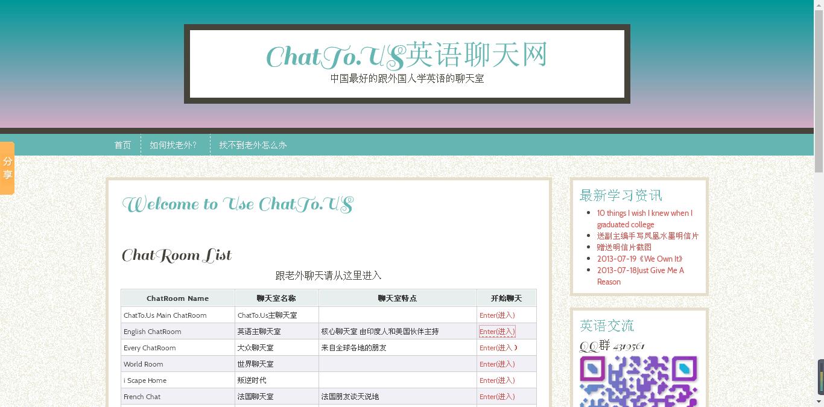Open the 2013-07-19《We Own It》post

639,258
